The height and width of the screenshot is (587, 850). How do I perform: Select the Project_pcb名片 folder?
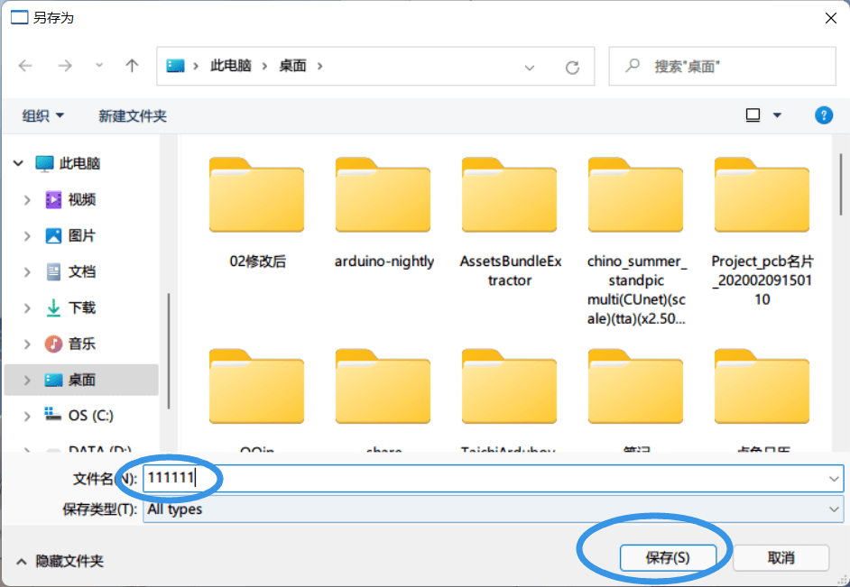762,233
